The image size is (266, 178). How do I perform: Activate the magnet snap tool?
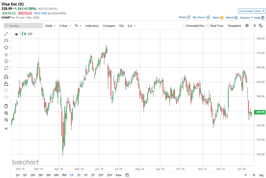pyautogui.click(x=6, y=77)
